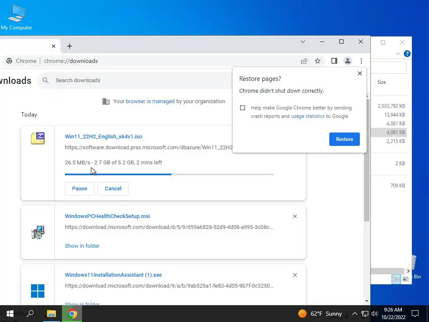Pause the ISO download
The width and height of the screenshot is (429, 322).
[x=80, y=188]
